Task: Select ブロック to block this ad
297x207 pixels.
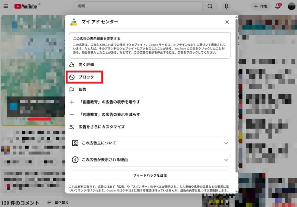Action: pos(86,77)
